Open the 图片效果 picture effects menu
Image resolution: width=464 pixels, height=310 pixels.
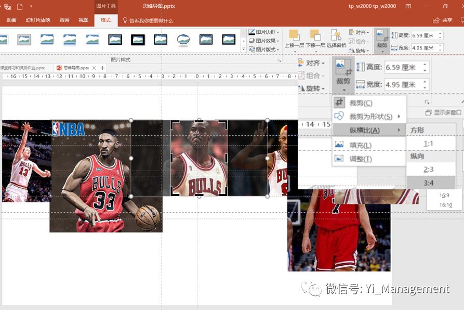[x=264, y=41]
